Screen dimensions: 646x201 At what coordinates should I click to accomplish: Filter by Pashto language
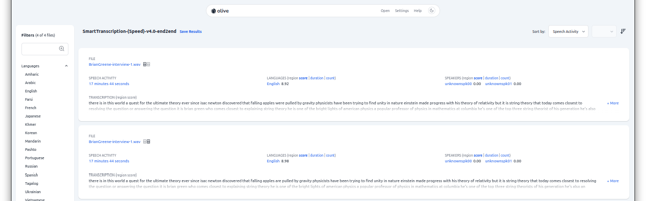click(x=31, y=149)
